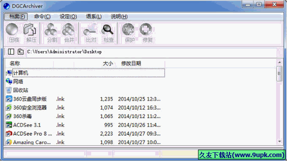Select the 360云盘同步版 file name
287x161 pixels.
tap(30, 99)
